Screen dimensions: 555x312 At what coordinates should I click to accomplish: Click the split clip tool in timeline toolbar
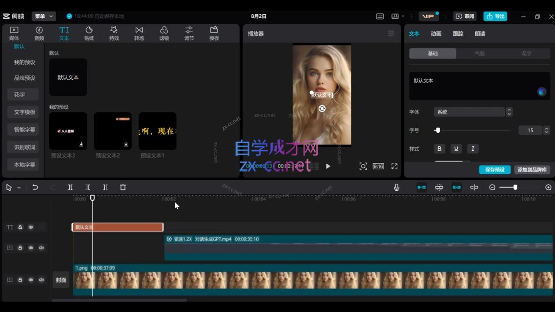[x=70, y=187]
